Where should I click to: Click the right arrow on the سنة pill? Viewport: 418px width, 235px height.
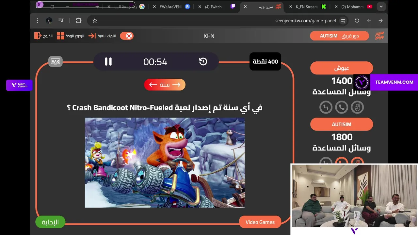(x=176, y=85)
